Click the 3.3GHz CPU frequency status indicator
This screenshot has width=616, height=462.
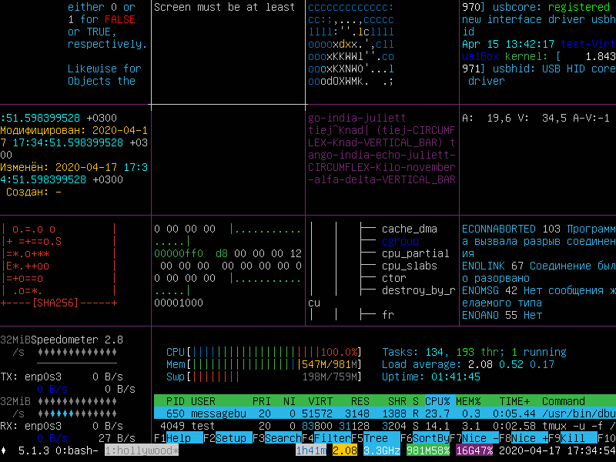tap(382, 450)
